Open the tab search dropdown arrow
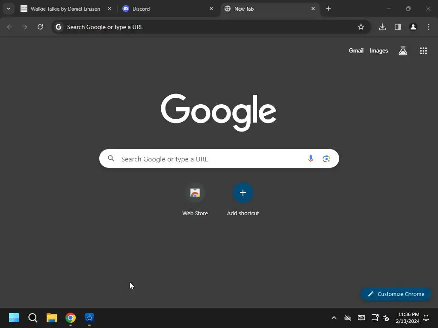The width and height of the screenshot is (438, 328). (x=9, y=9)
